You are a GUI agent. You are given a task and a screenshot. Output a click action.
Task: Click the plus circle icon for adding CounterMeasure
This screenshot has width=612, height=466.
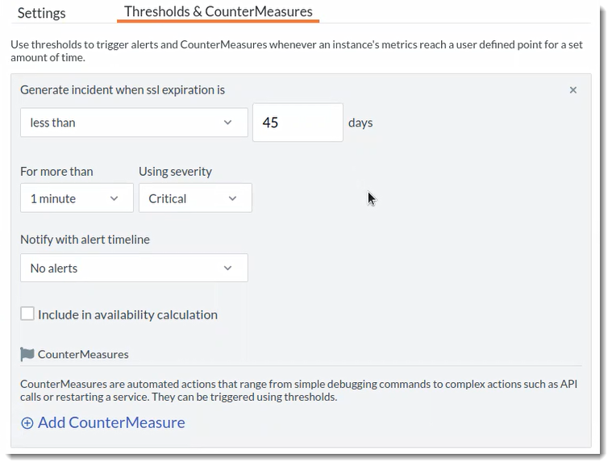[x=27, y=422]
